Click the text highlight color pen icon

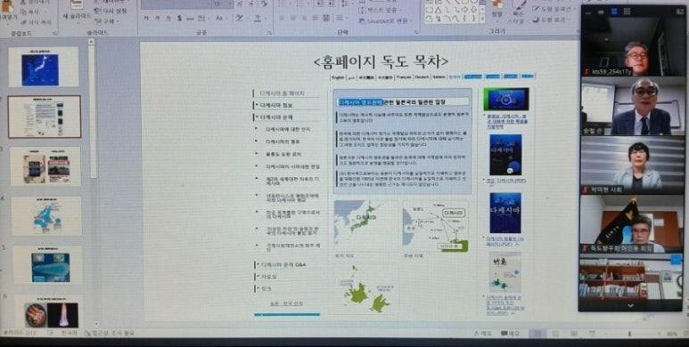[240, 19]
